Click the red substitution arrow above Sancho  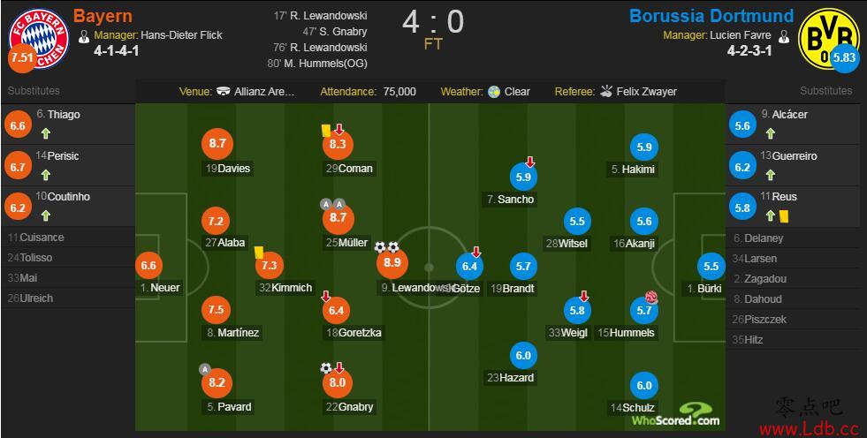pyautogui.click(x=530, y=162)
